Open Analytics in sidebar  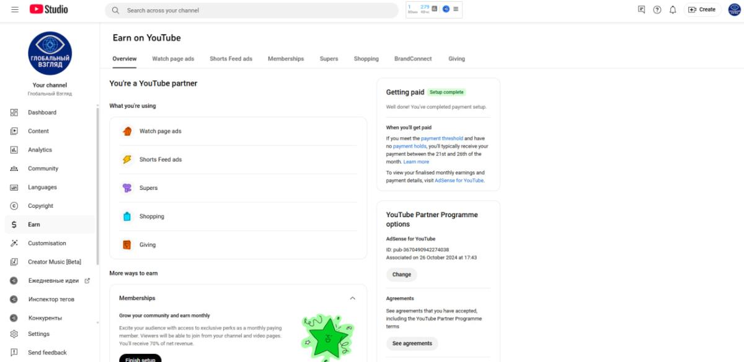tap(50, 150)
